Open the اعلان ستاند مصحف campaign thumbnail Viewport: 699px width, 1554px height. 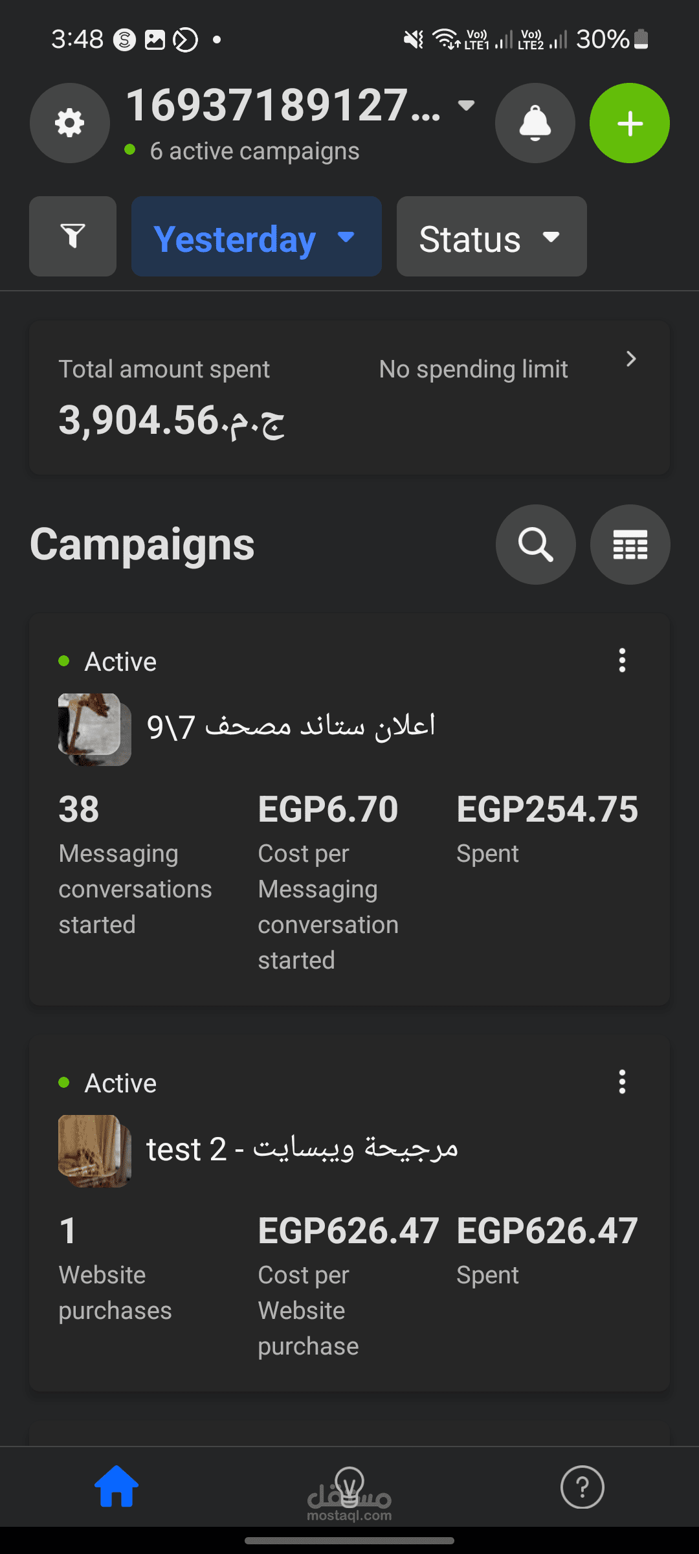coord(94,729)
